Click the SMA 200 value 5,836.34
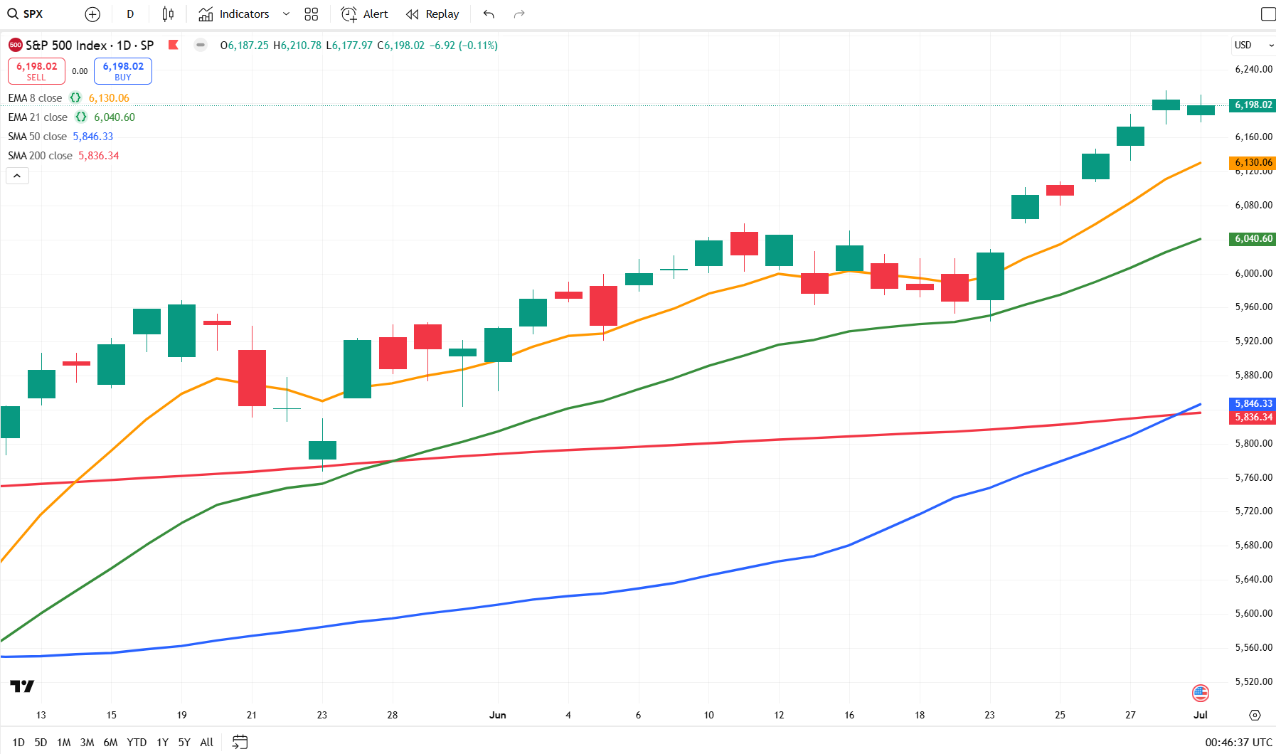Viewport: 1276px width, 754px height. (x=99, y=156)
